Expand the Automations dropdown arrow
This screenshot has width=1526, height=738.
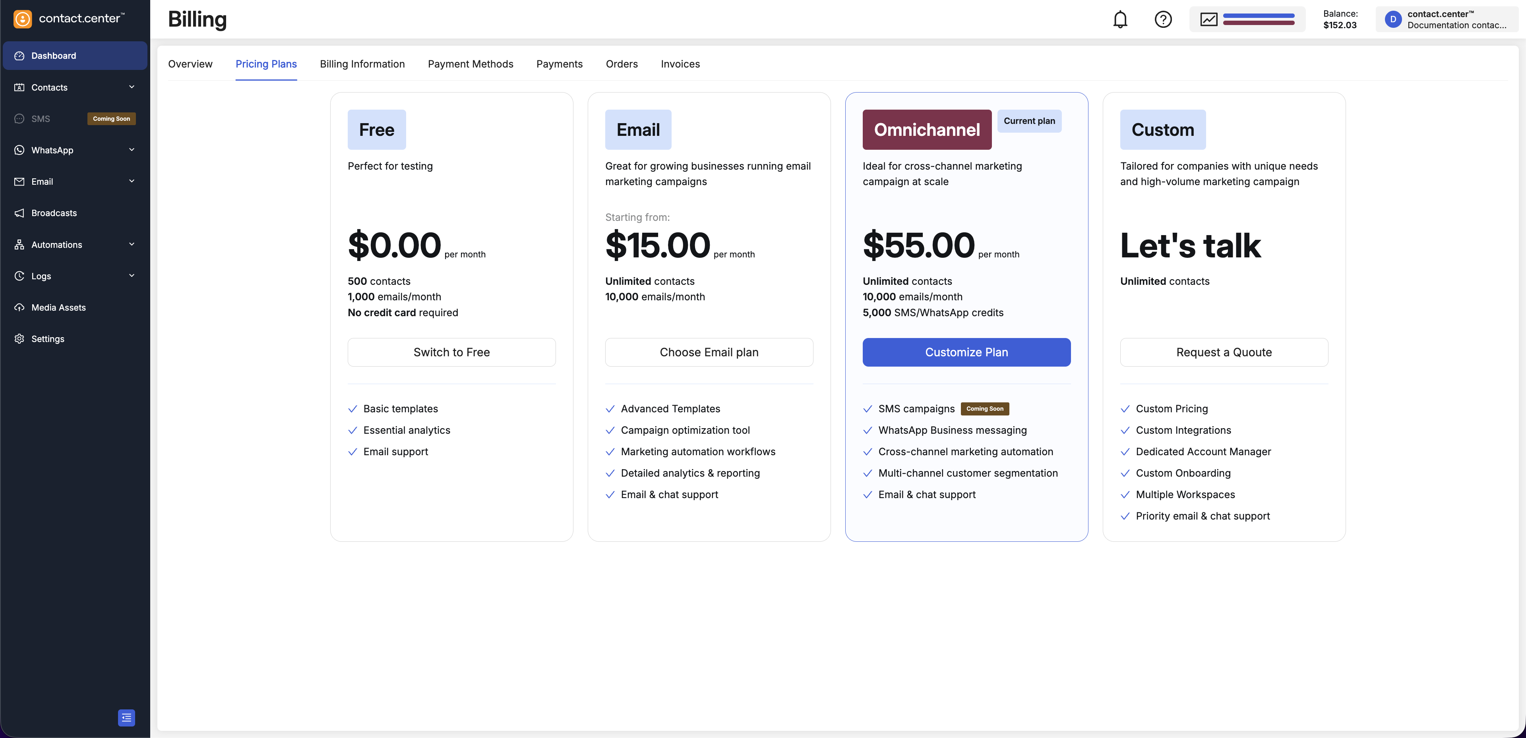coord(132,244)
